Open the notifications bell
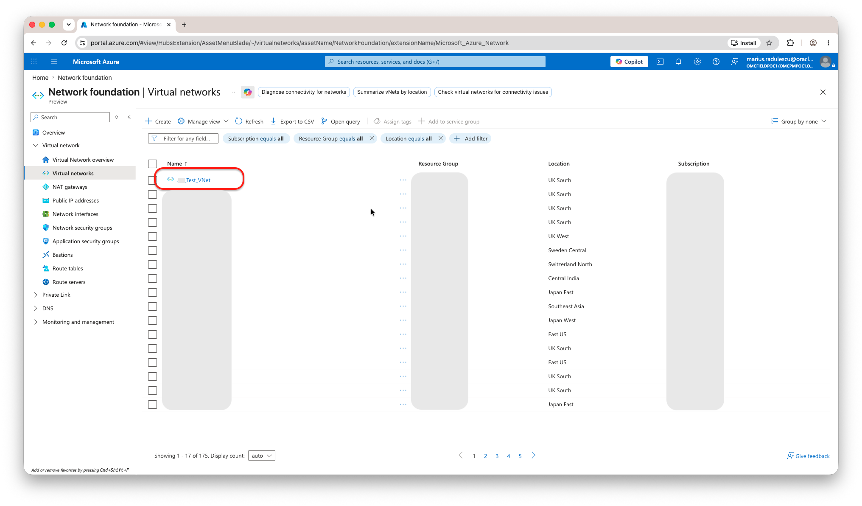This screenshot has height=506, width=862. (x=679, y=62)
